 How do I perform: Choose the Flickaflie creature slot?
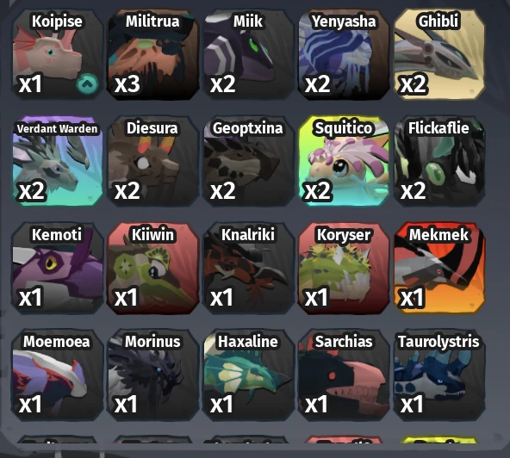pos(439,161)
